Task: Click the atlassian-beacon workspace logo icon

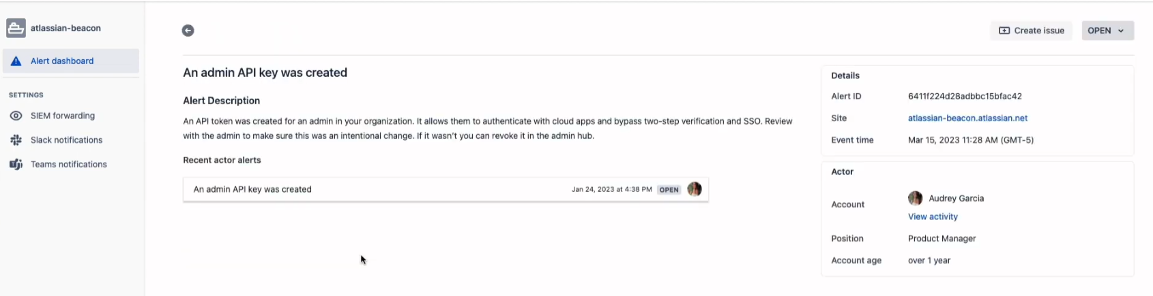Action: 16,29
